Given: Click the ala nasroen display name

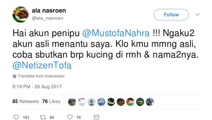Looking at the screenshot, I should (x=49, y=11).
